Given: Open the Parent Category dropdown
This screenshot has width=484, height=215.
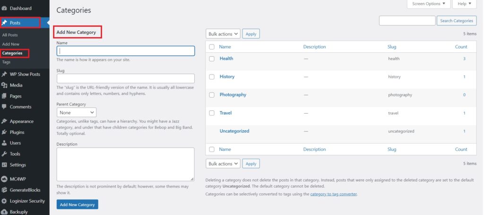Looking at the screenshot, I should click(x=77, y=112).
